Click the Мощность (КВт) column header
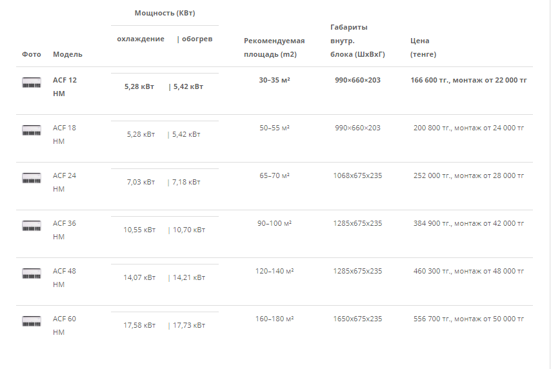This screenshot has width=551, height=369. (x=165, y=13)
